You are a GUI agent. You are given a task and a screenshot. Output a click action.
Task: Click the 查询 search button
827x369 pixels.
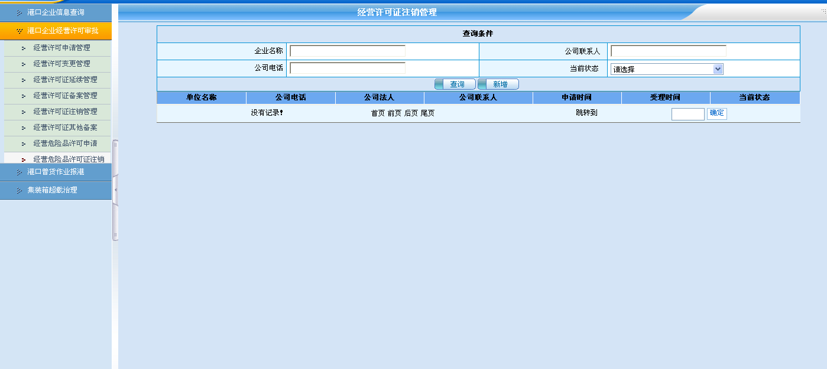pyautogui.click(x=455, y=84)
